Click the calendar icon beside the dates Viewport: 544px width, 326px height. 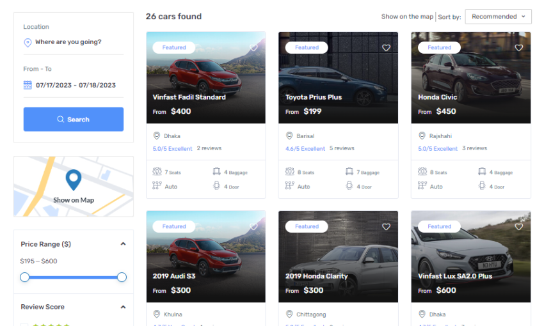(28, 85)
